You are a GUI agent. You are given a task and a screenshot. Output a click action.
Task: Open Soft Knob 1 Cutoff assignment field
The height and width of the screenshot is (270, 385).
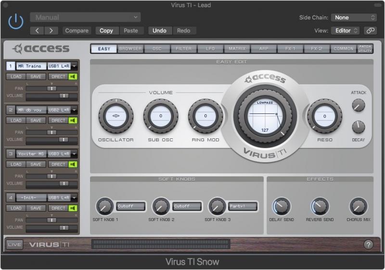coord(131,206)
